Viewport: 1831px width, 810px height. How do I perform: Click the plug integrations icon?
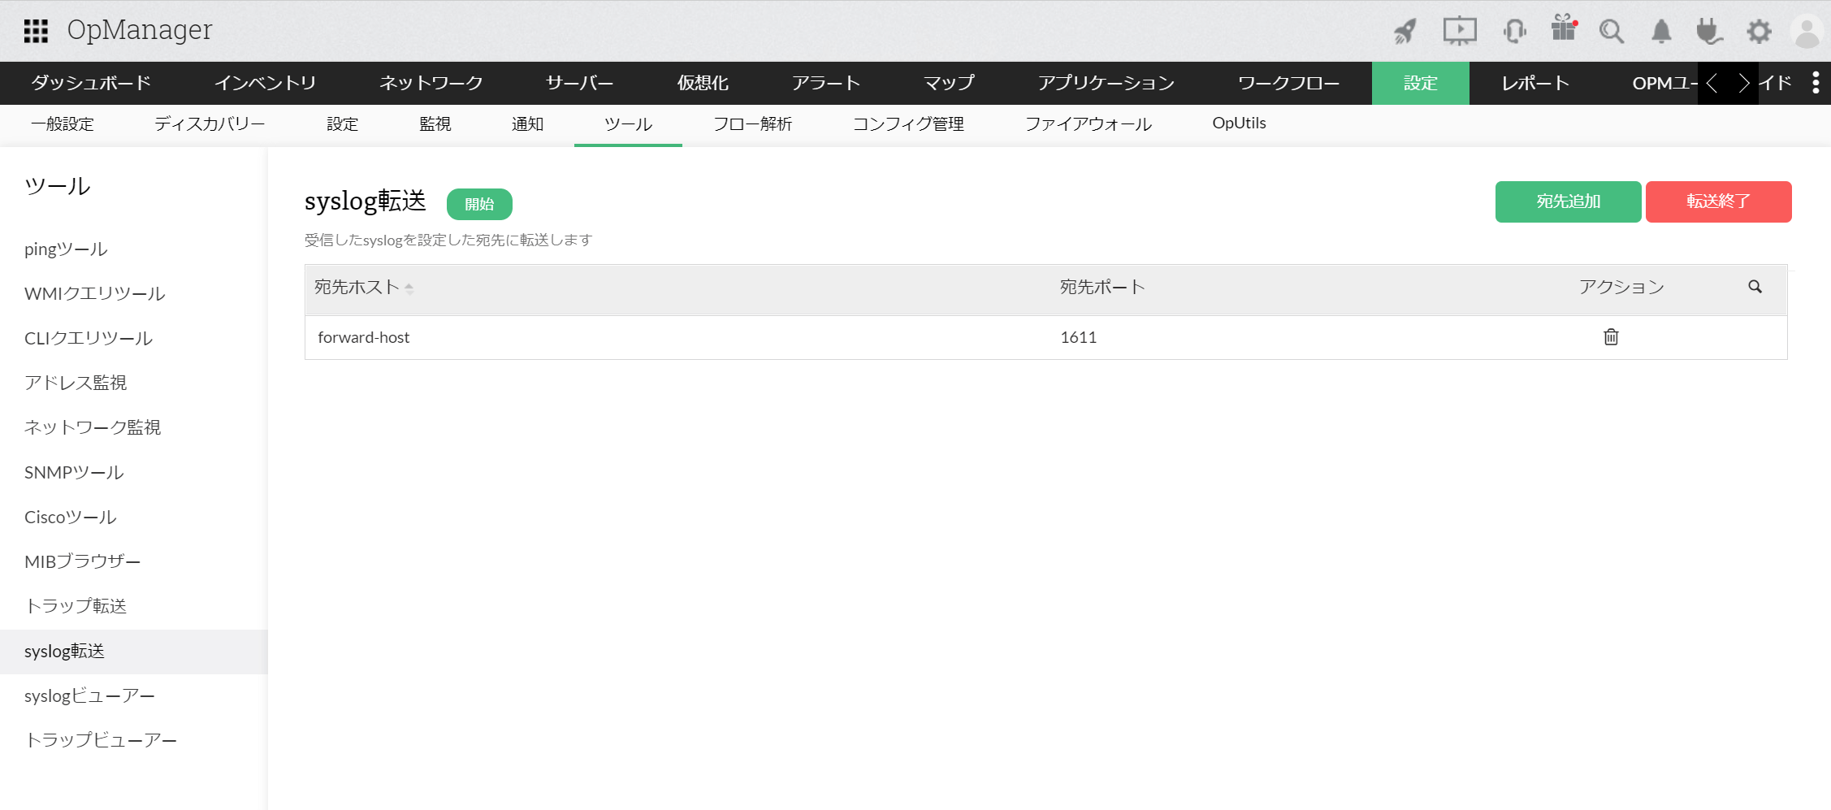click(x=1709, y=32)
